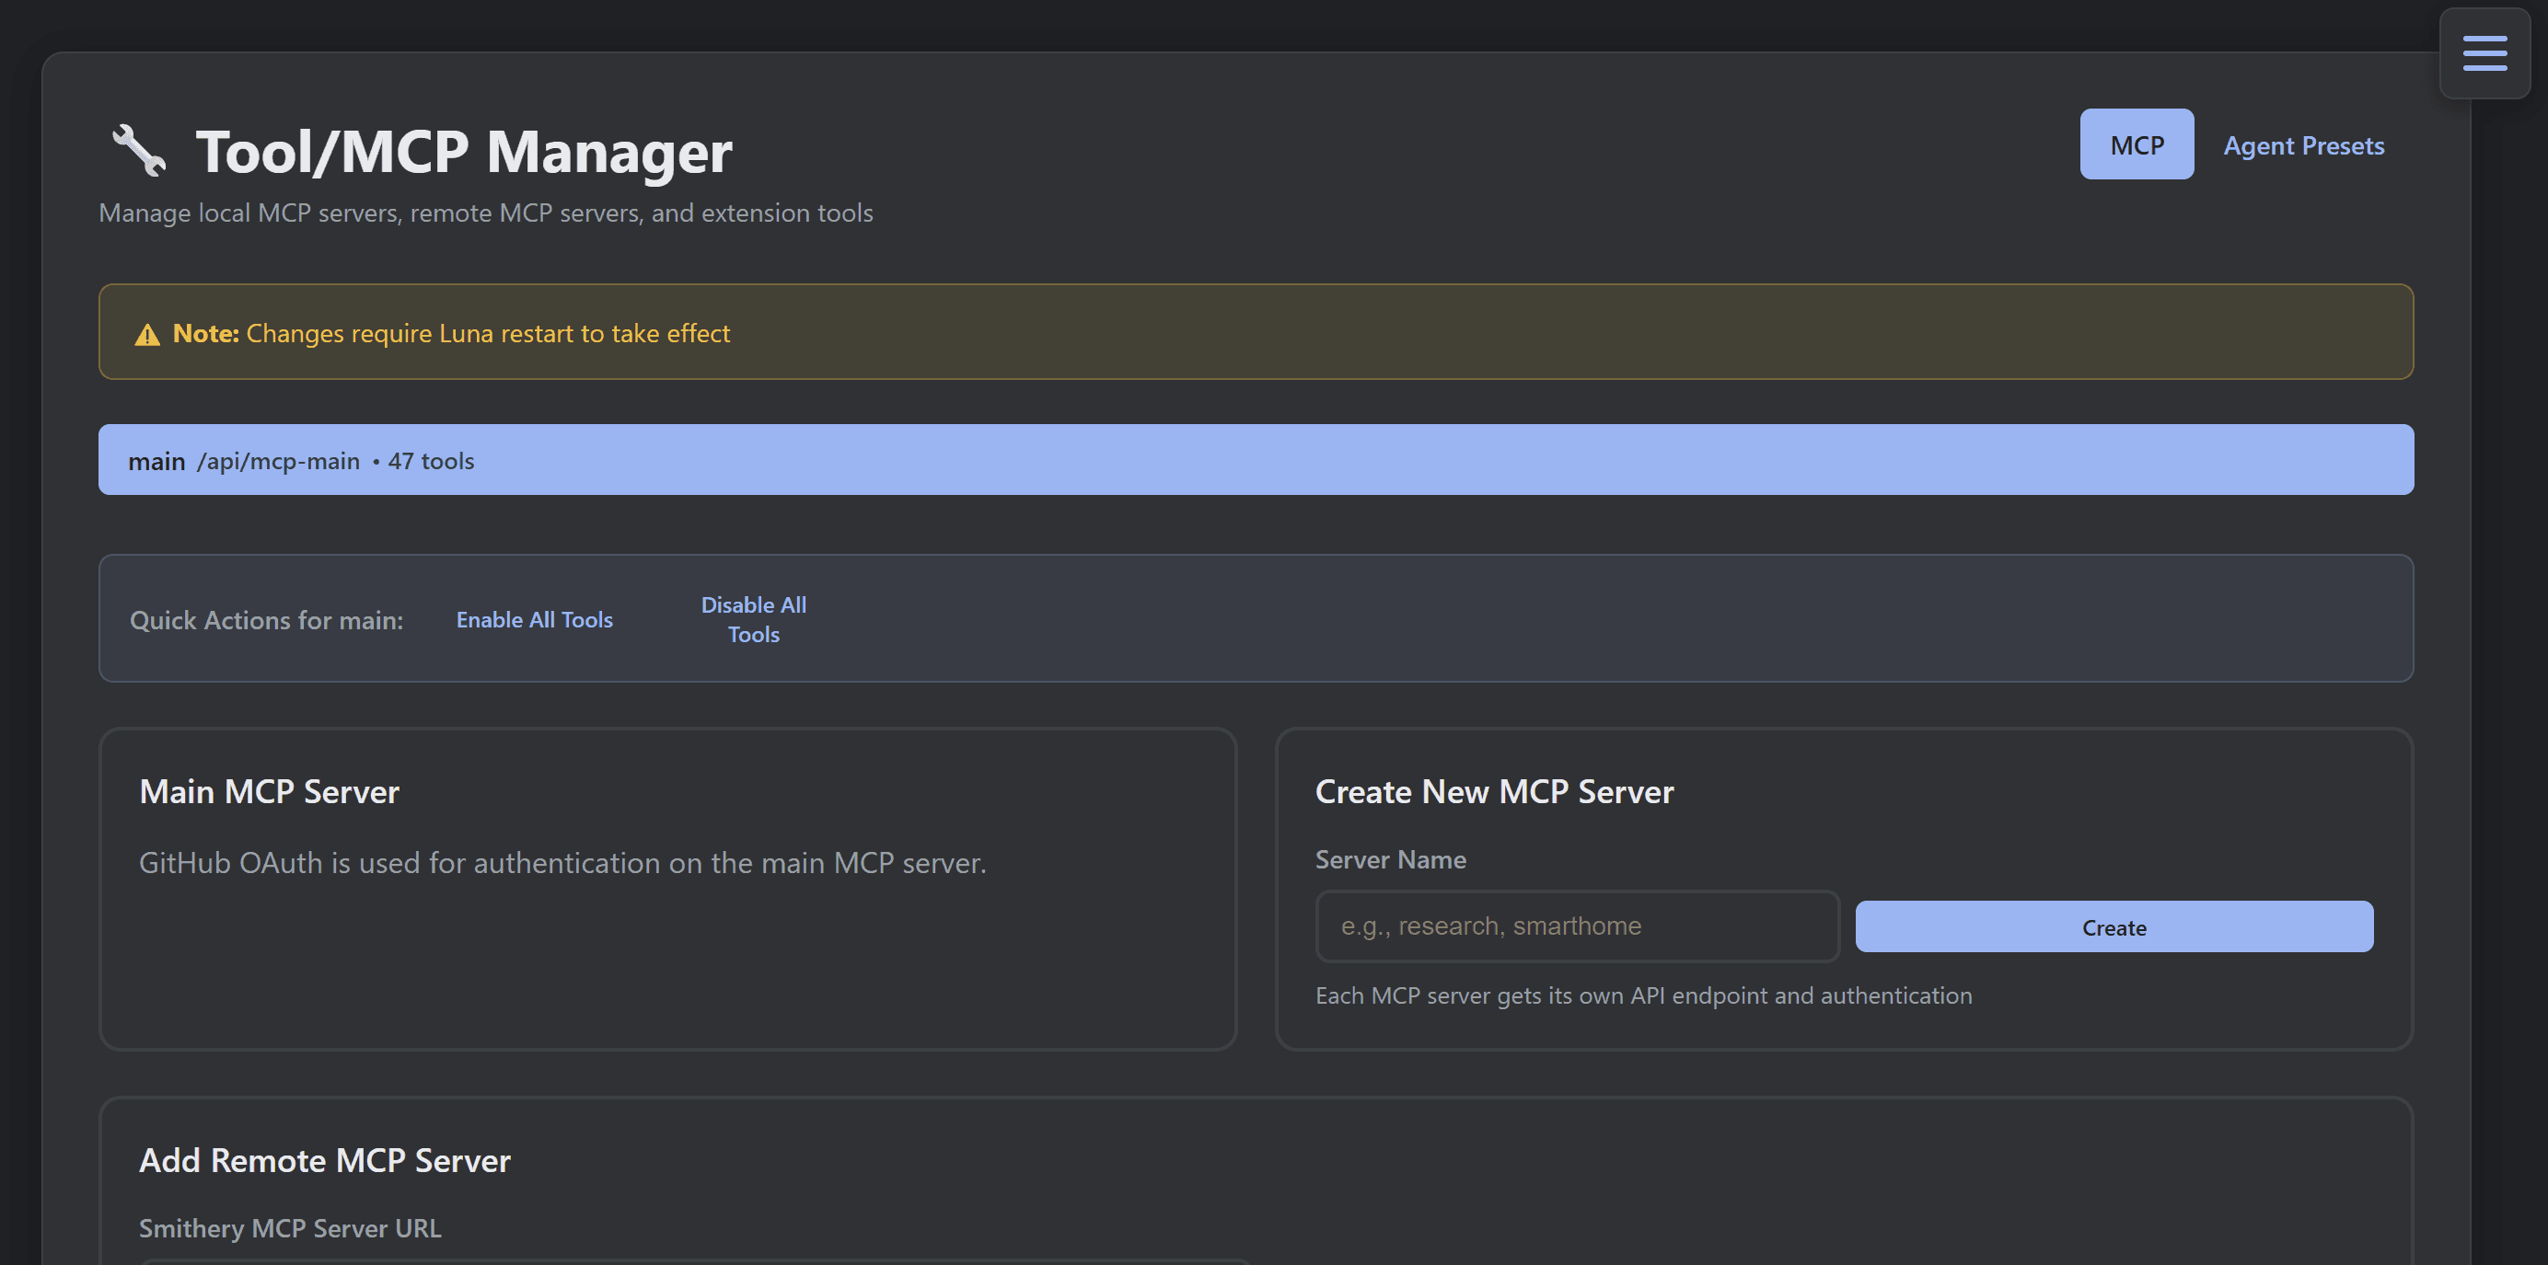Click the Tool/MCP Manager page title
The image size is (2548, 1265).
pos(463,150)
